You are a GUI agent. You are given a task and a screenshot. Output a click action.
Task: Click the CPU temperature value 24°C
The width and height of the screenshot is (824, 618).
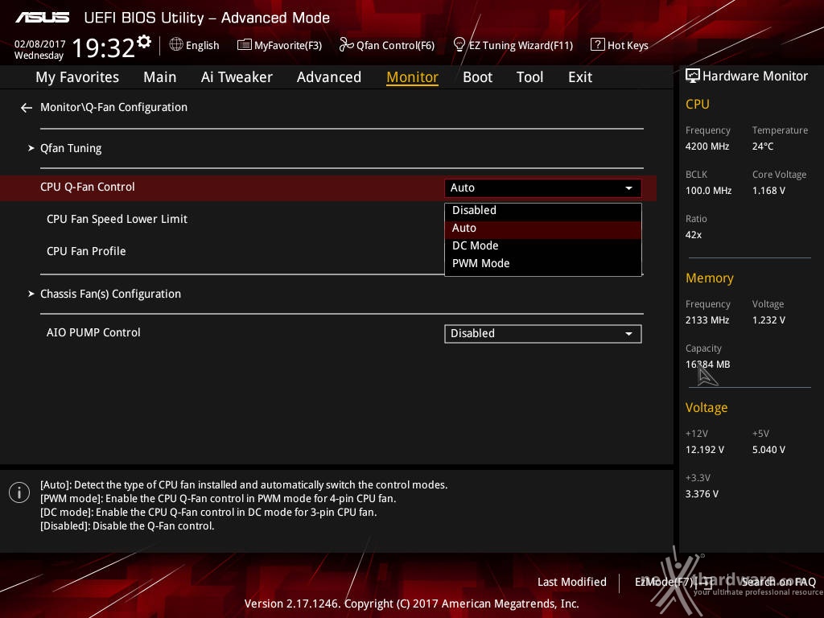click(763, 146)
